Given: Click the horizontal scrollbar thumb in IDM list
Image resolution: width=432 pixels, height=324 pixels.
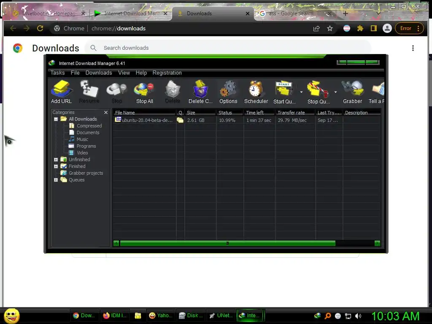Looking at the screenshot, I should 227,243.
